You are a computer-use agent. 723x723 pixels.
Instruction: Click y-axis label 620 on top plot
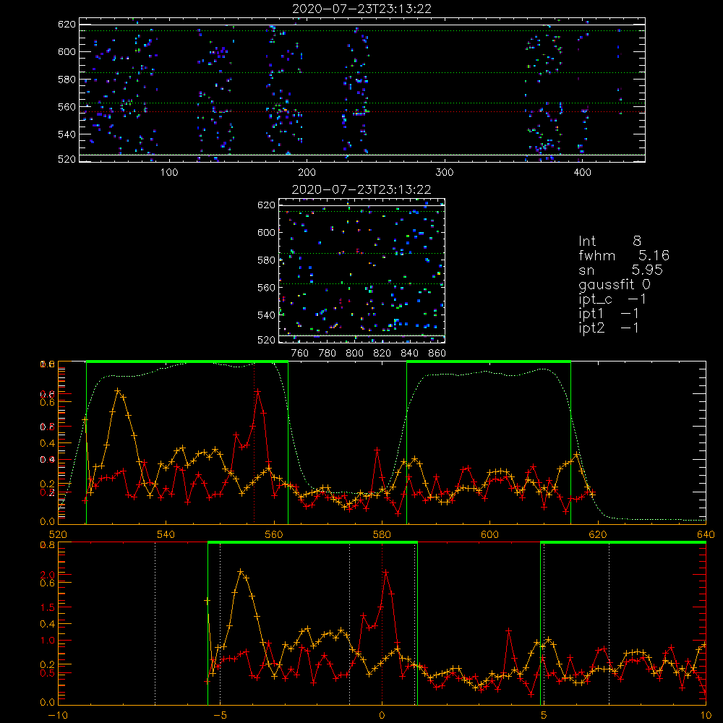67,25
